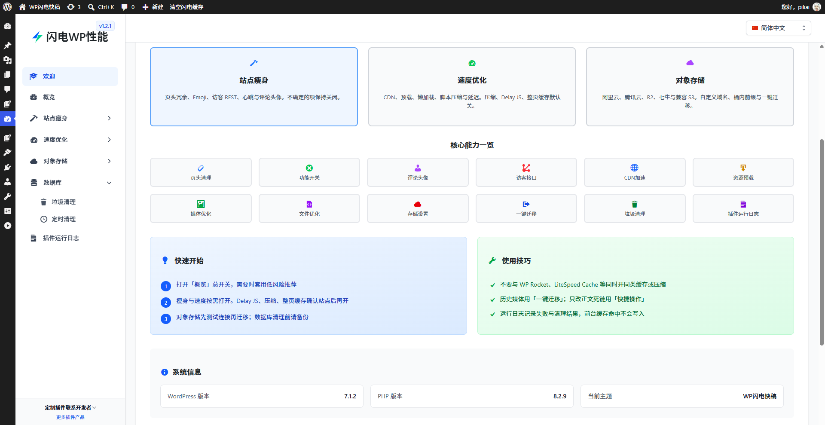Select 欢迎 in the plugin sidebar
This screenshot has height=425, width=825.
pyautogui.click(x=70, y=76)
